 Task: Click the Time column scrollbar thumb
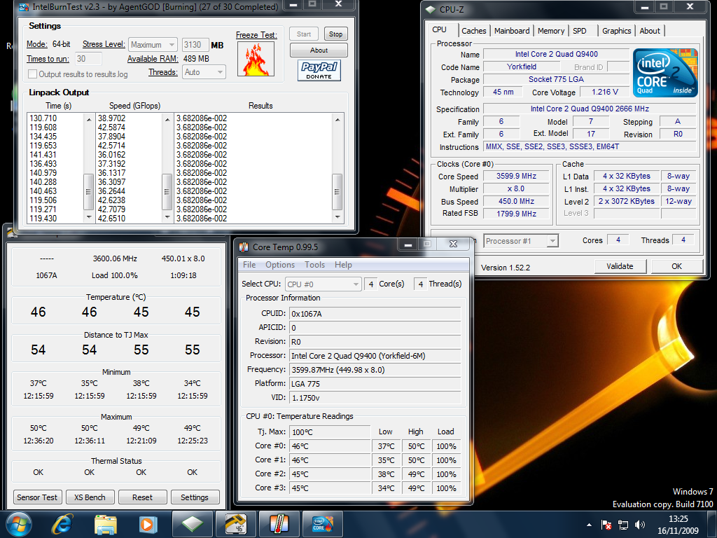pyautogui.click(x=89, y=192)
